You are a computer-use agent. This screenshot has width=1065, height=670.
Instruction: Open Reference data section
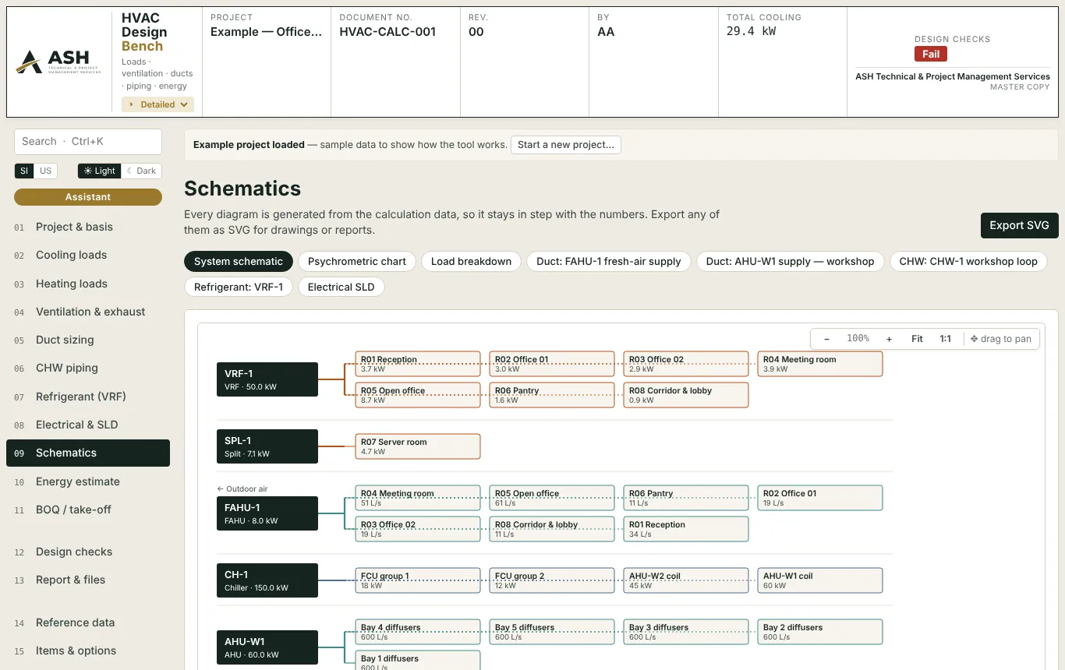pyautogui.click(x=88, y=622)
